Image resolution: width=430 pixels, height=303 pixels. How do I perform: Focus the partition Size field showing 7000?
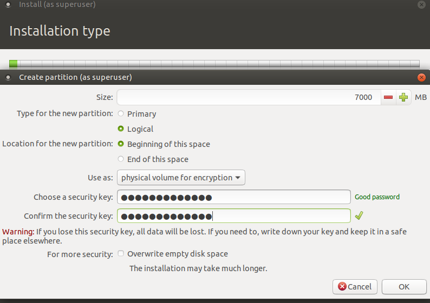(x=249, y=97)
